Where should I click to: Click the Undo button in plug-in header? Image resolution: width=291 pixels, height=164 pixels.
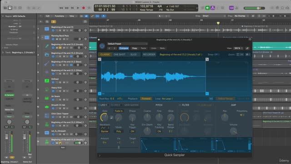pyautogui.click(x=154, y=48)
